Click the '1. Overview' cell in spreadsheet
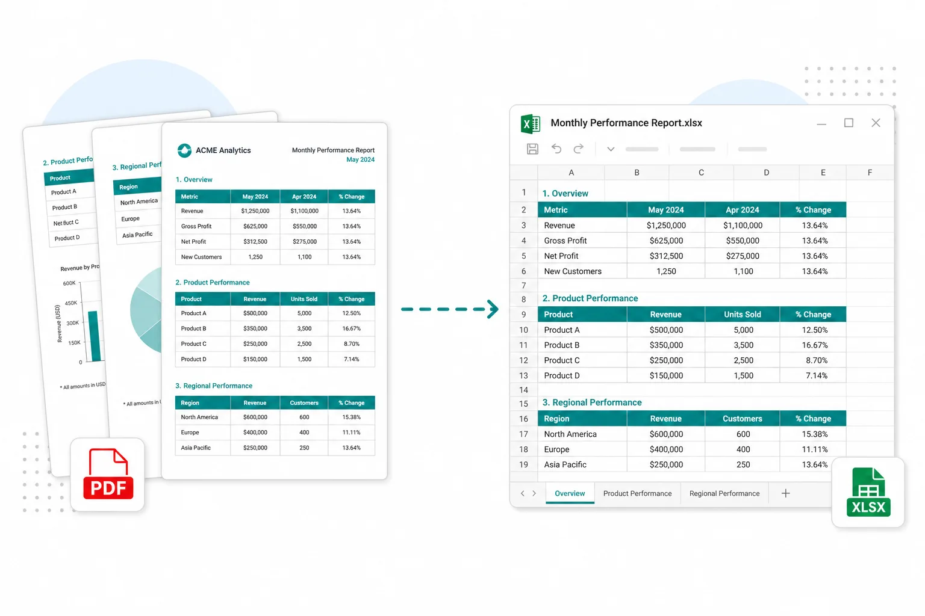Screen dimensions: 925x616 [565, 193]
